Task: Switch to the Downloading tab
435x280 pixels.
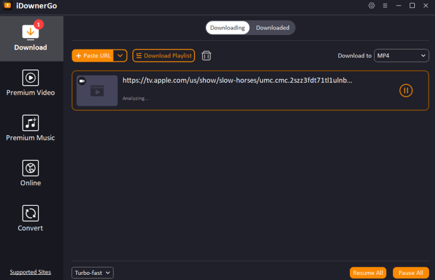Action: (x=227, y=28)
